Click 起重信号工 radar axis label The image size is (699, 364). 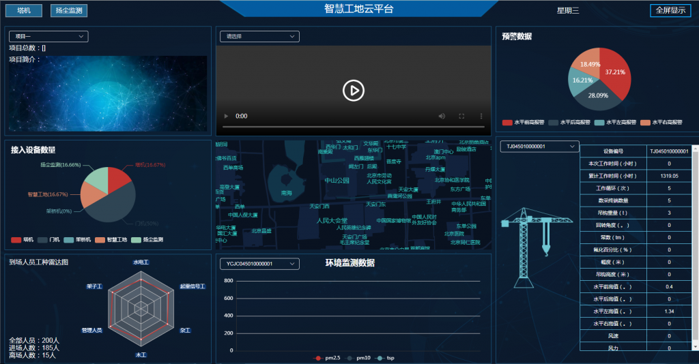[x=192, y=286]
